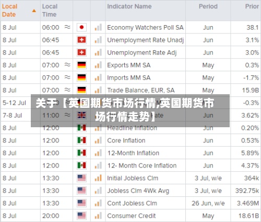Click importance bars icon for Unemployment Rate Adj
This screenshot has width=261, height=222.
(x=98, y=52)
